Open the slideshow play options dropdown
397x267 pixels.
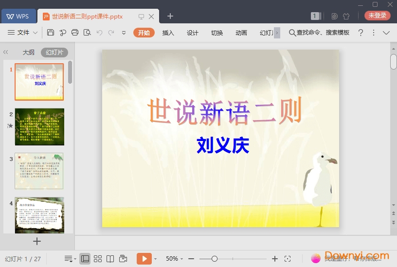(156, 259)
